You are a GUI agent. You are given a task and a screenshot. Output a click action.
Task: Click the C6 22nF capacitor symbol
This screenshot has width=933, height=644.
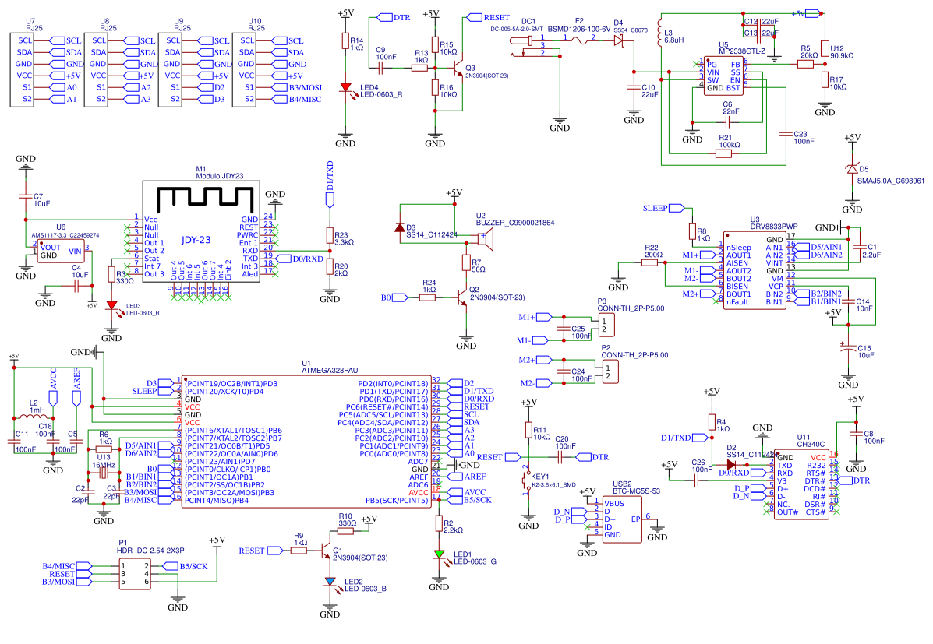[727, 122]
